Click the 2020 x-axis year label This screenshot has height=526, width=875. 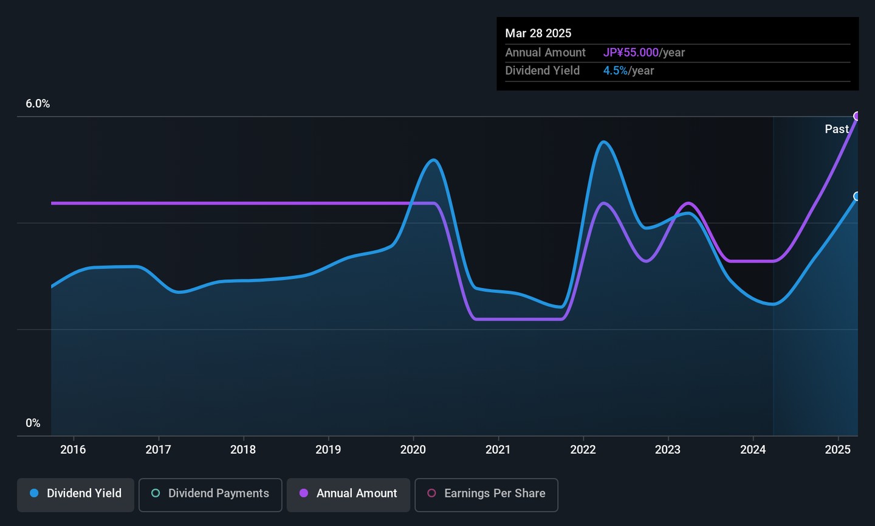(413, 449)
